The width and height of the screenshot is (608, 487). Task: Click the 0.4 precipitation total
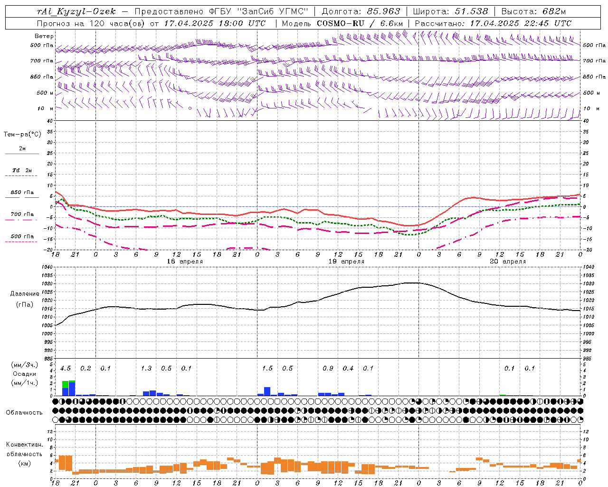(348, 369)
